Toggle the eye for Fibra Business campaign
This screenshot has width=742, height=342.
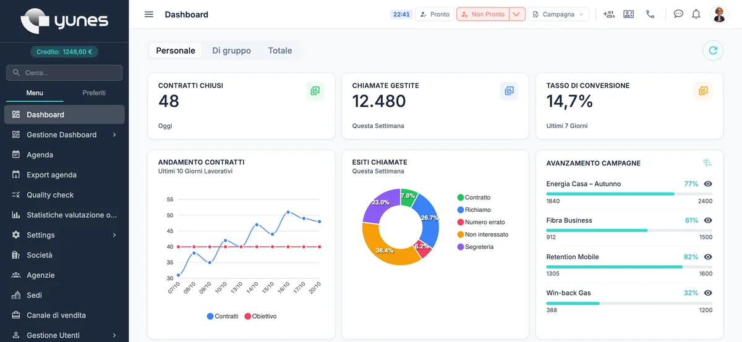(x=708, y=220)
